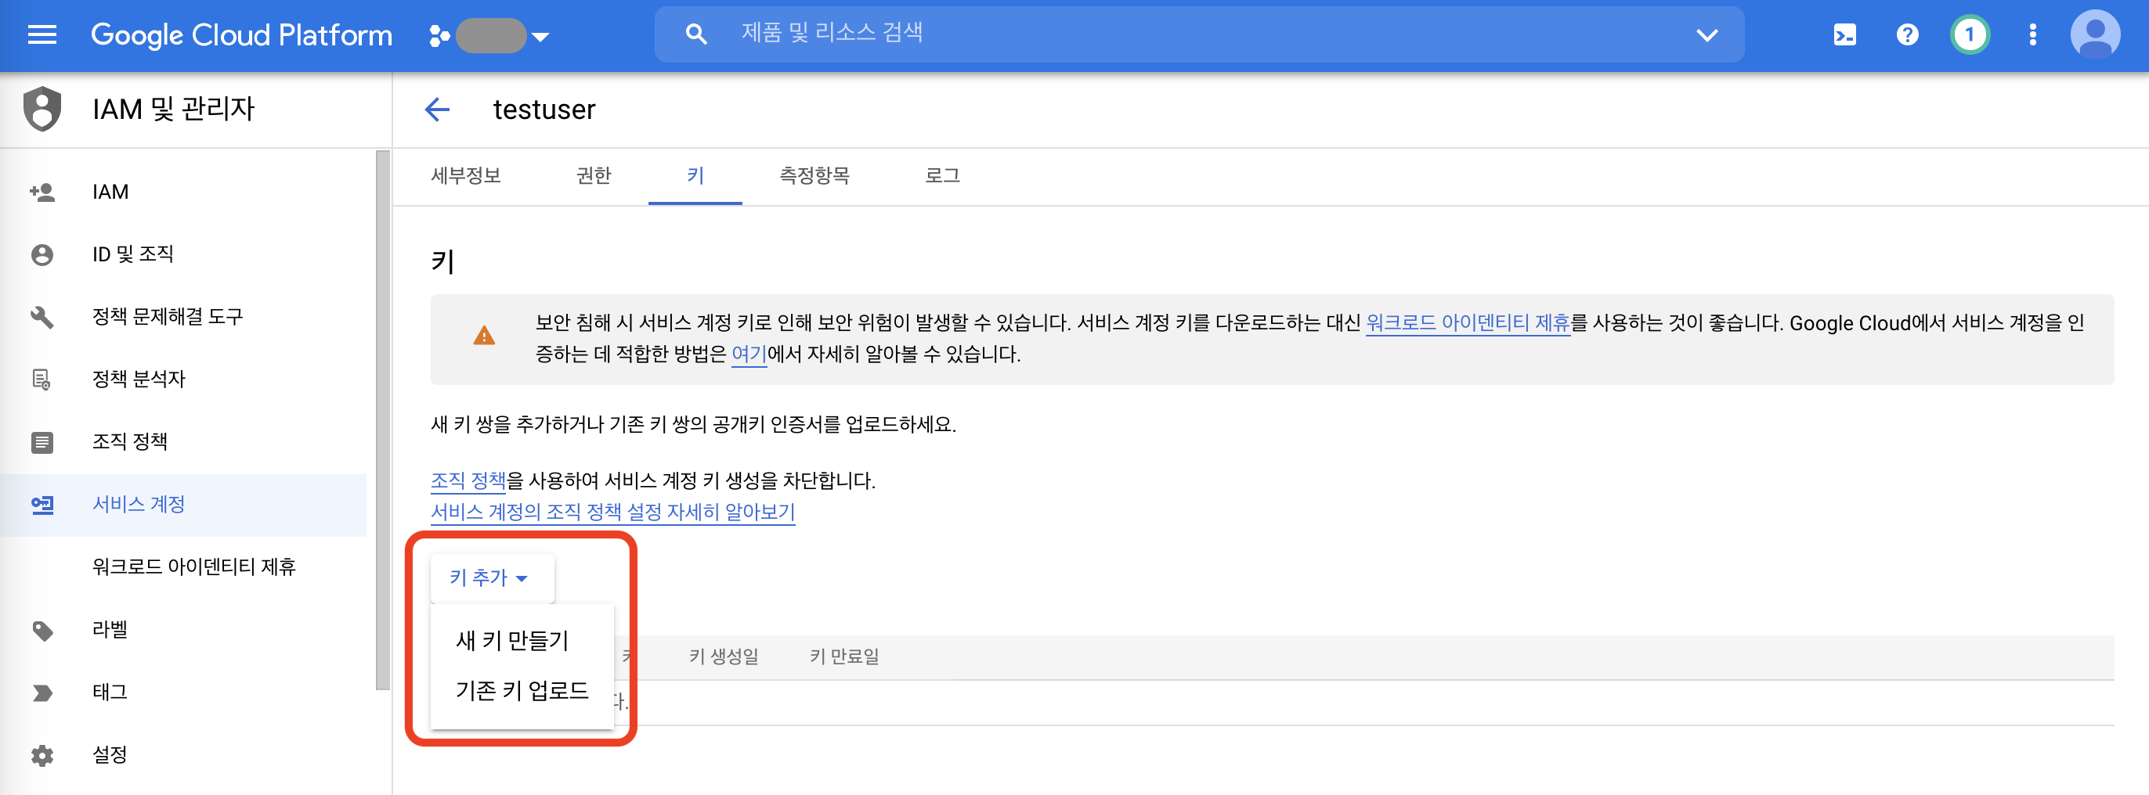Click the 정책 분석자 document icon
Viewport: 2149px width, 795px height.
[42, 380]
